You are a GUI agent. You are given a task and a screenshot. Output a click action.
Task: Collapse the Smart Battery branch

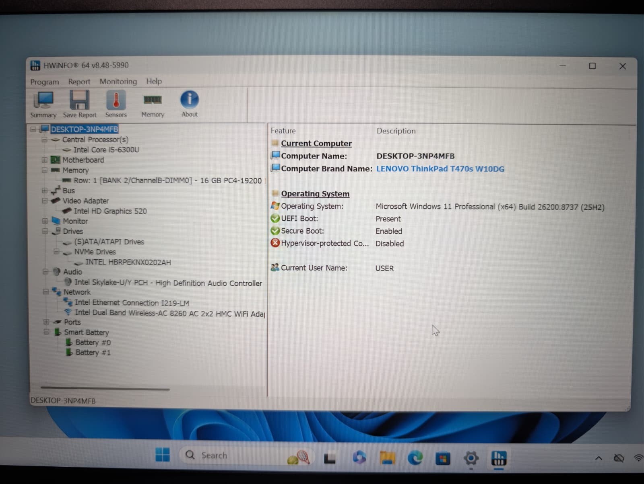pos(46,332)
